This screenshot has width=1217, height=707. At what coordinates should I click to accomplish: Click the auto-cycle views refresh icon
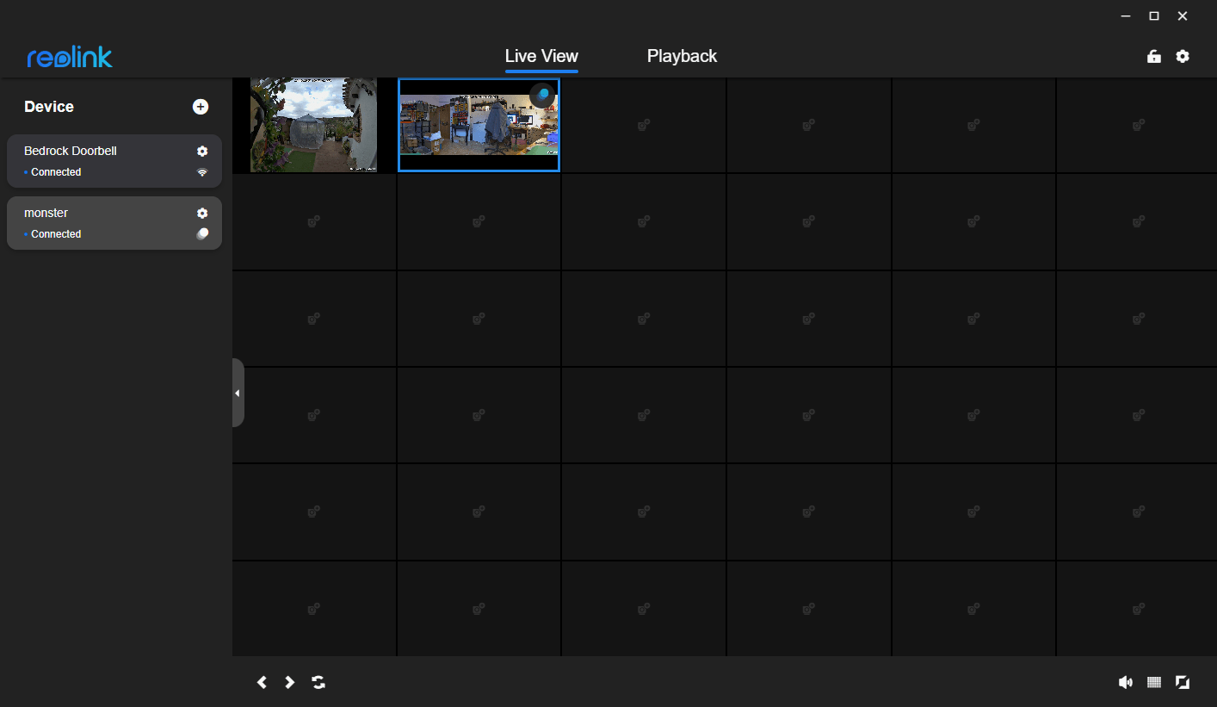tap(318, 682)
